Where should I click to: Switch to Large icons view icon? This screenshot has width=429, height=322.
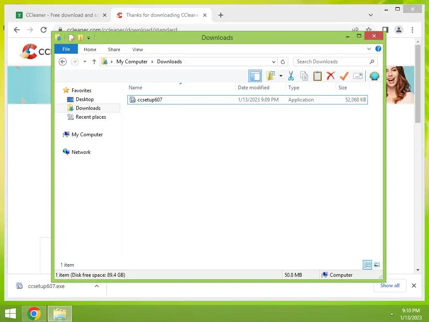tap(377, 265)
